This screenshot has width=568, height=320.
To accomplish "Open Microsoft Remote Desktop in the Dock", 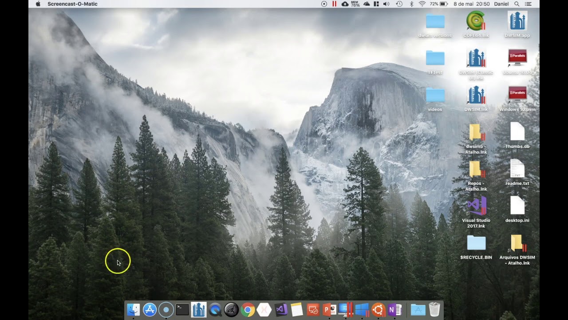I will click(313, 310).
